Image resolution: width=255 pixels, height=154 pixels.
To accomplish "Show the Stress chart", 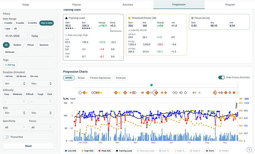I will coord(81,78).
